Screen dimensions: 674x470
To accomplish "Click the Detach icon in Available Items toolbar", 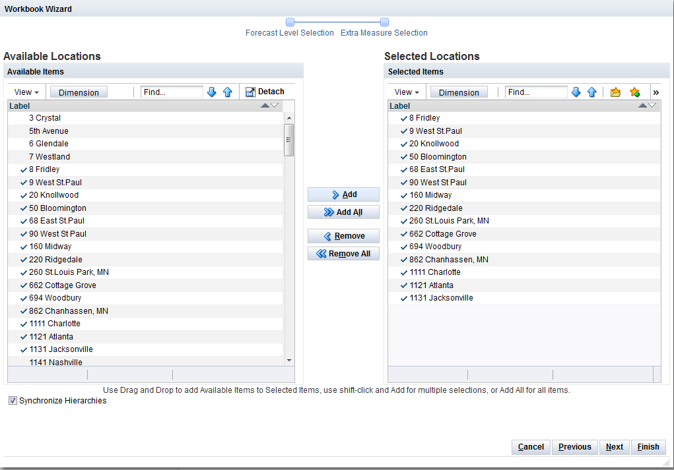I will tap(250, 92).
